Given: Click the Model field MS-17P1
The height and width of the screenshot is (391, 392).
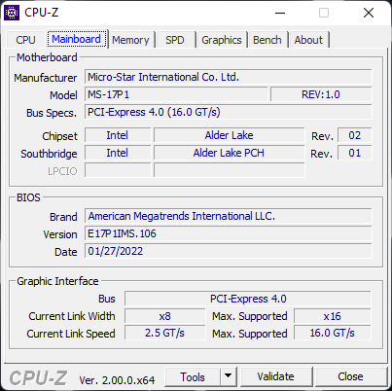Looking at the screenshot, I should coord(176,94).
